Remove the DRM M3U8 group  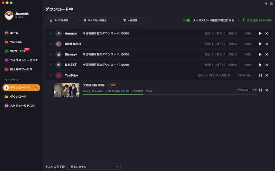coord(267,44)
